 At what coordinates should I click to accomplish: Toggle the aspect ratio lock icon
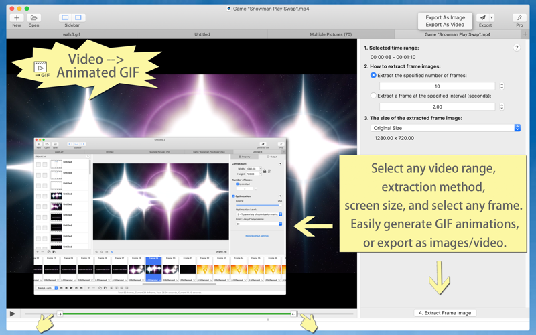coord(265,171)
